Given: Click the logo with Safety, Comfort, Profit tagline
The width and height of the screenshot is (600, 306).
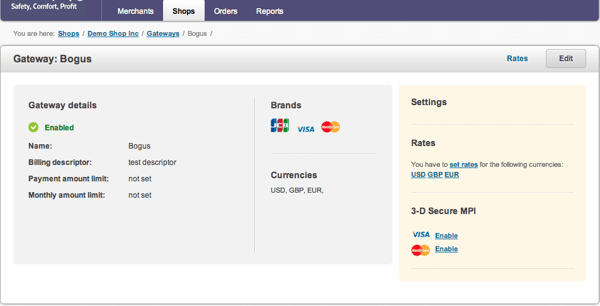Looking at the screenshot, I should pyautogui.click(x=44, y=6).
